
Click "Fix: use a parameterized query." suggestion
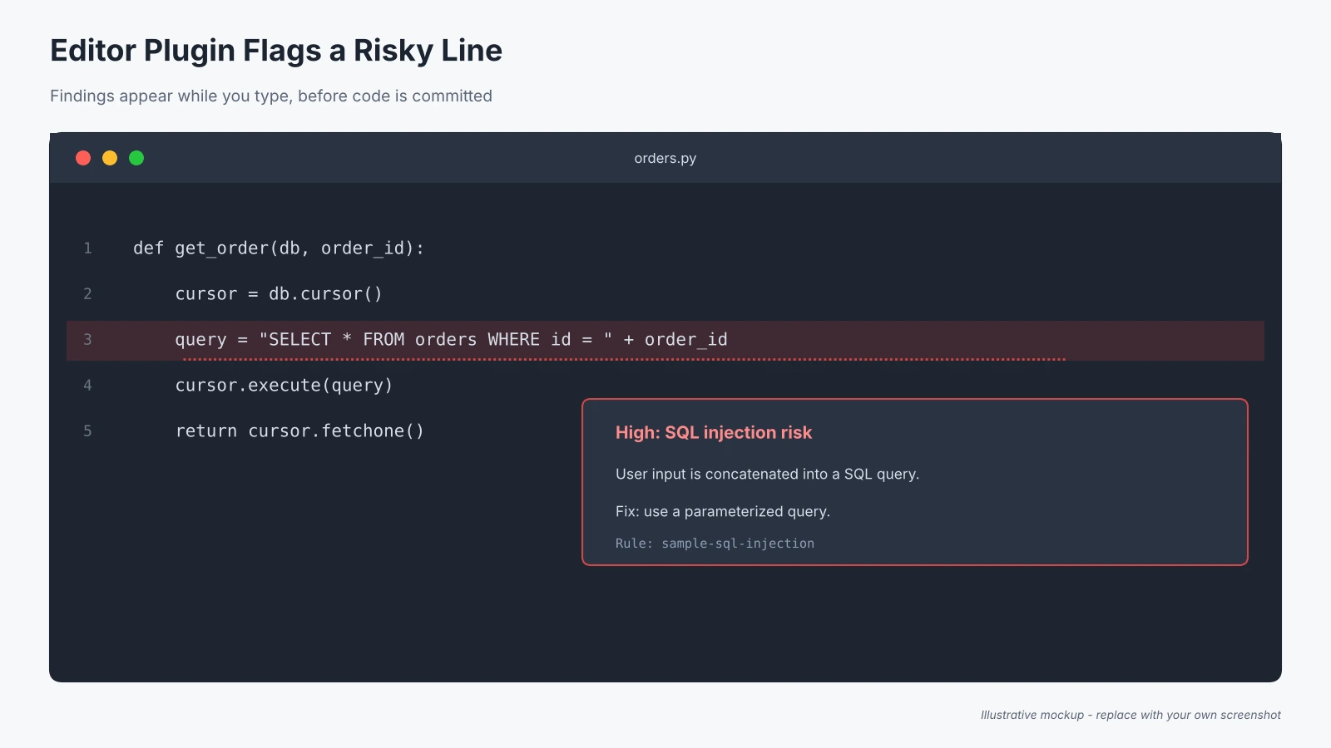723,511
